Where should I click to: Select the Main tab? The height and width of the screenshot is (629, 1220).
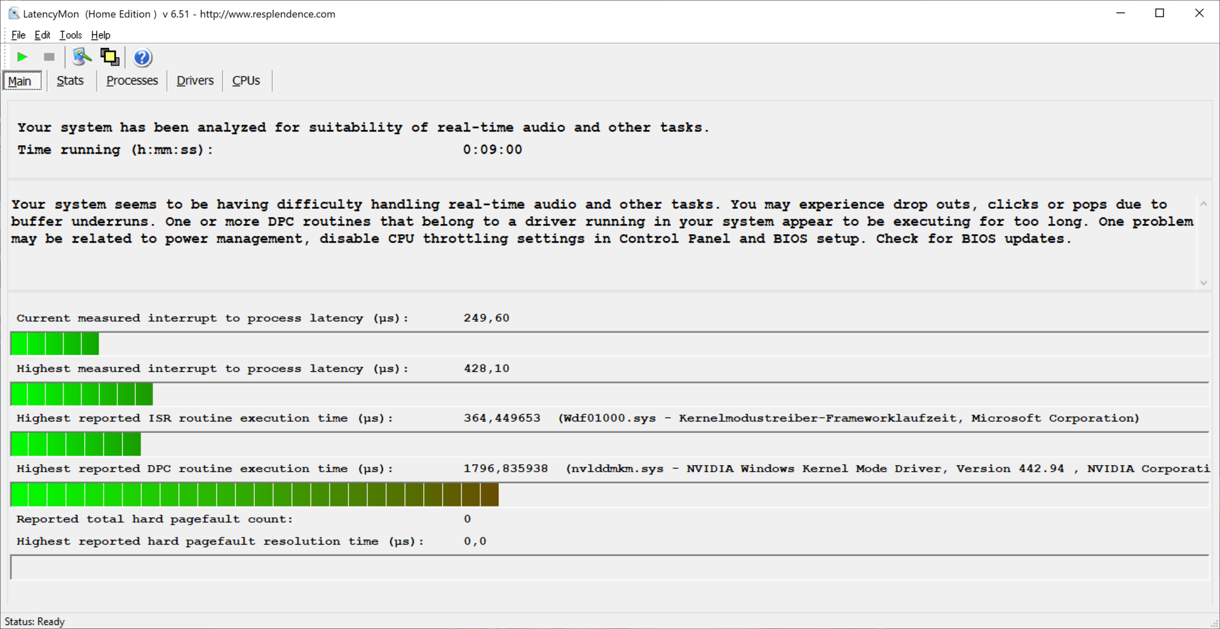[x=22, y=81]
